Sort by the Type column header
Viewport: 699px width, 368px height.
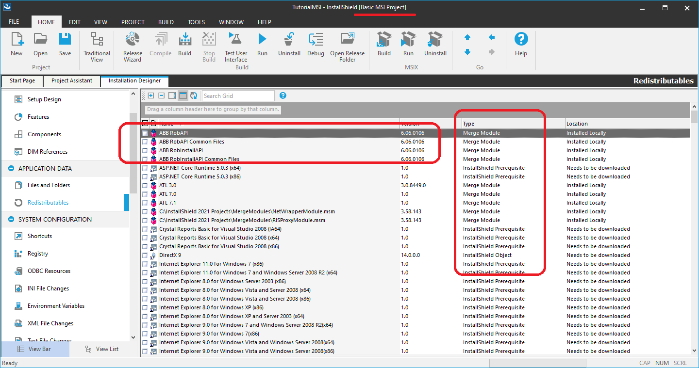pyautogui.click(x=513, y=124)
